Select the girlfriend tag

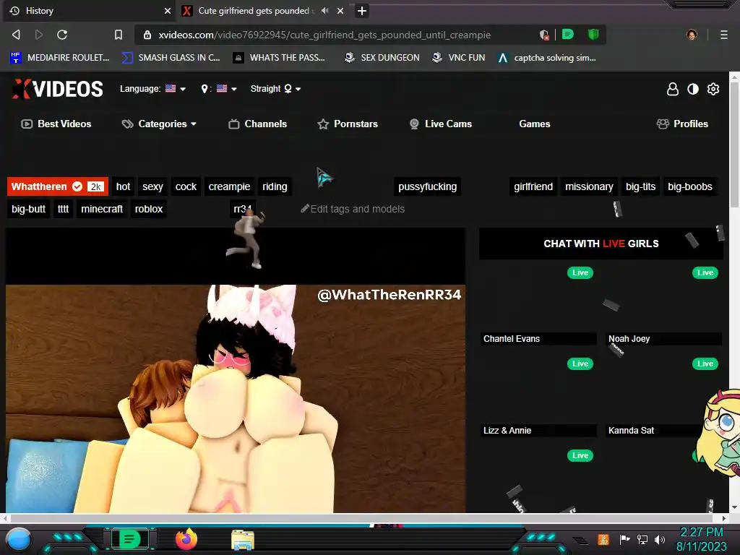coord(533,186)
